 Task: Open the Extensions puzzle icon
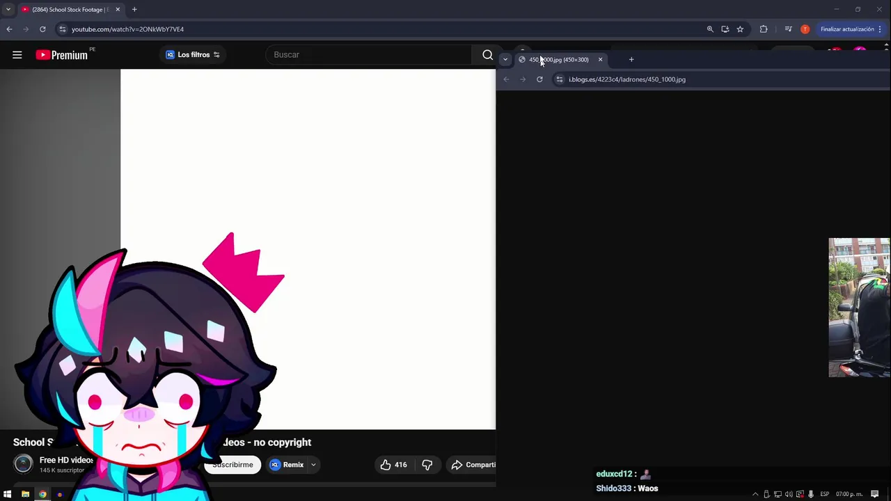click(x=764, y=29)
